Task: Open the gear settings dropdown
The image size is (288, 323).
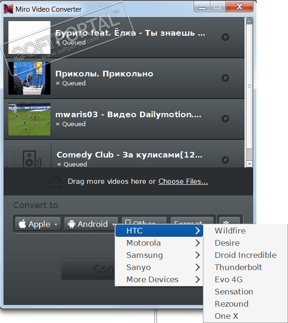Action: point(230,221)
